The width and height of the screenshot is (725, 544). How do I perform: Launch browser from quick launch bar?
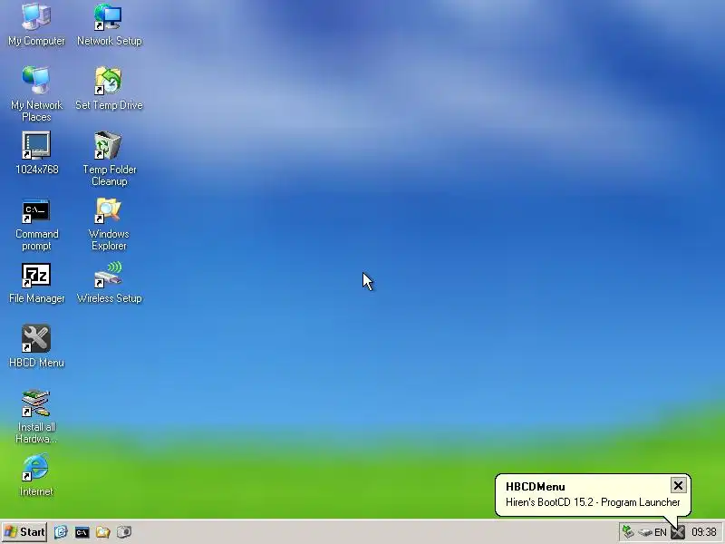pos(61,532)
